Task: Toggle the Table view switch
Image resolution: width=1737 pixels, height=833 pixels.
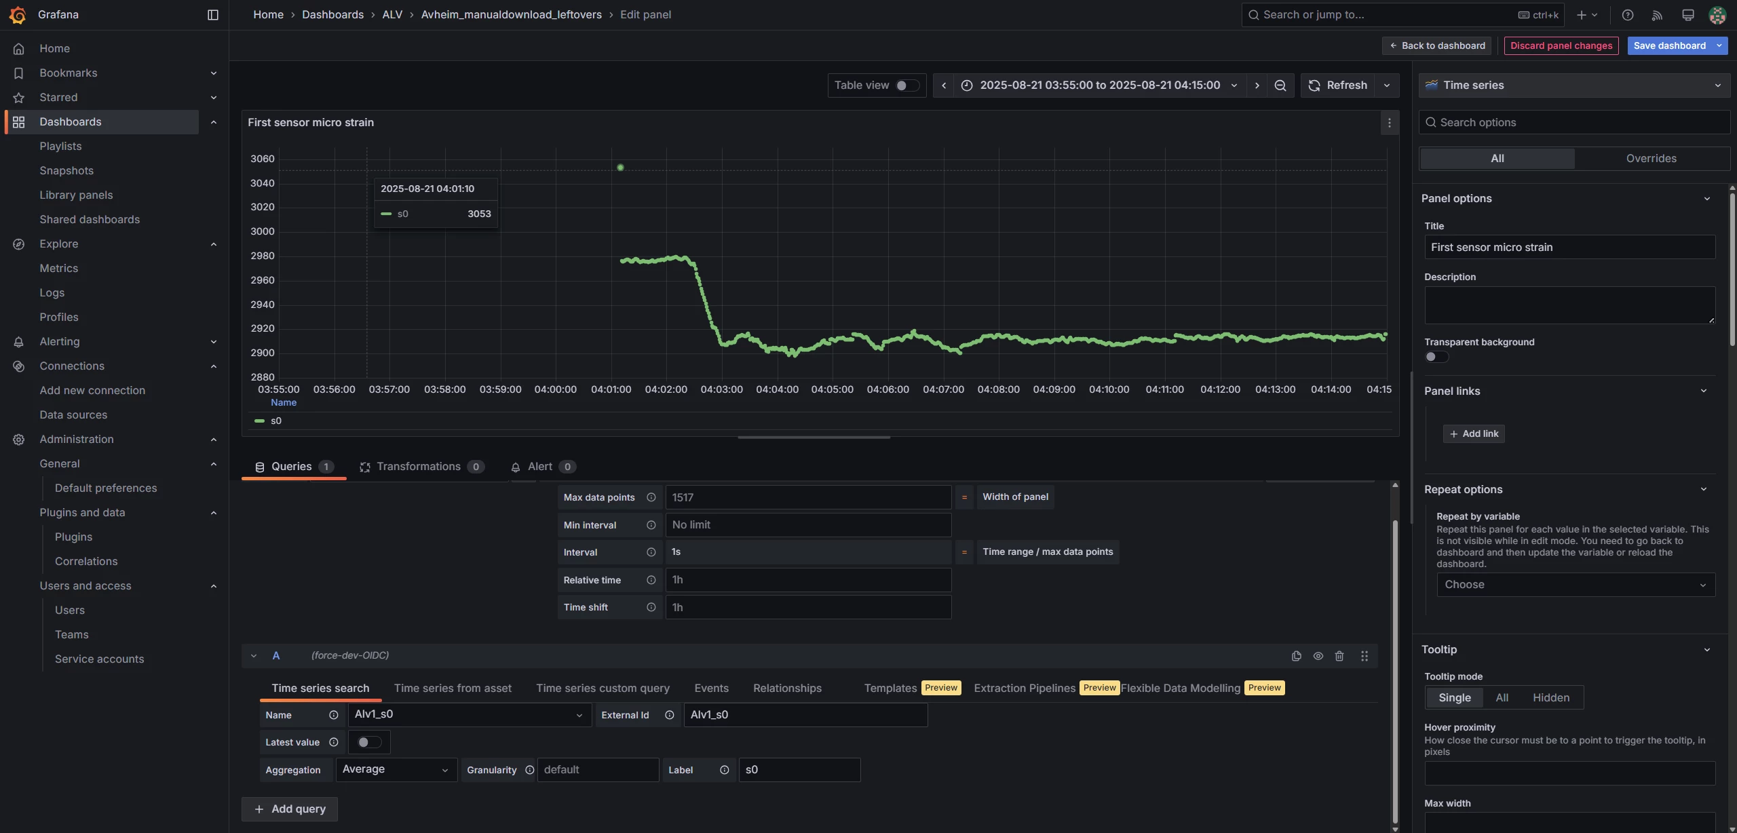Action: coord(906,85)
